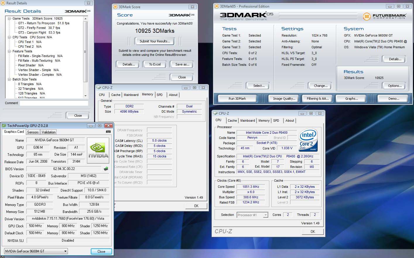This screenshot has height=258, width=414.
Task: Open SPD tab in CPU-Z memory window
Action: pos(160,95)
